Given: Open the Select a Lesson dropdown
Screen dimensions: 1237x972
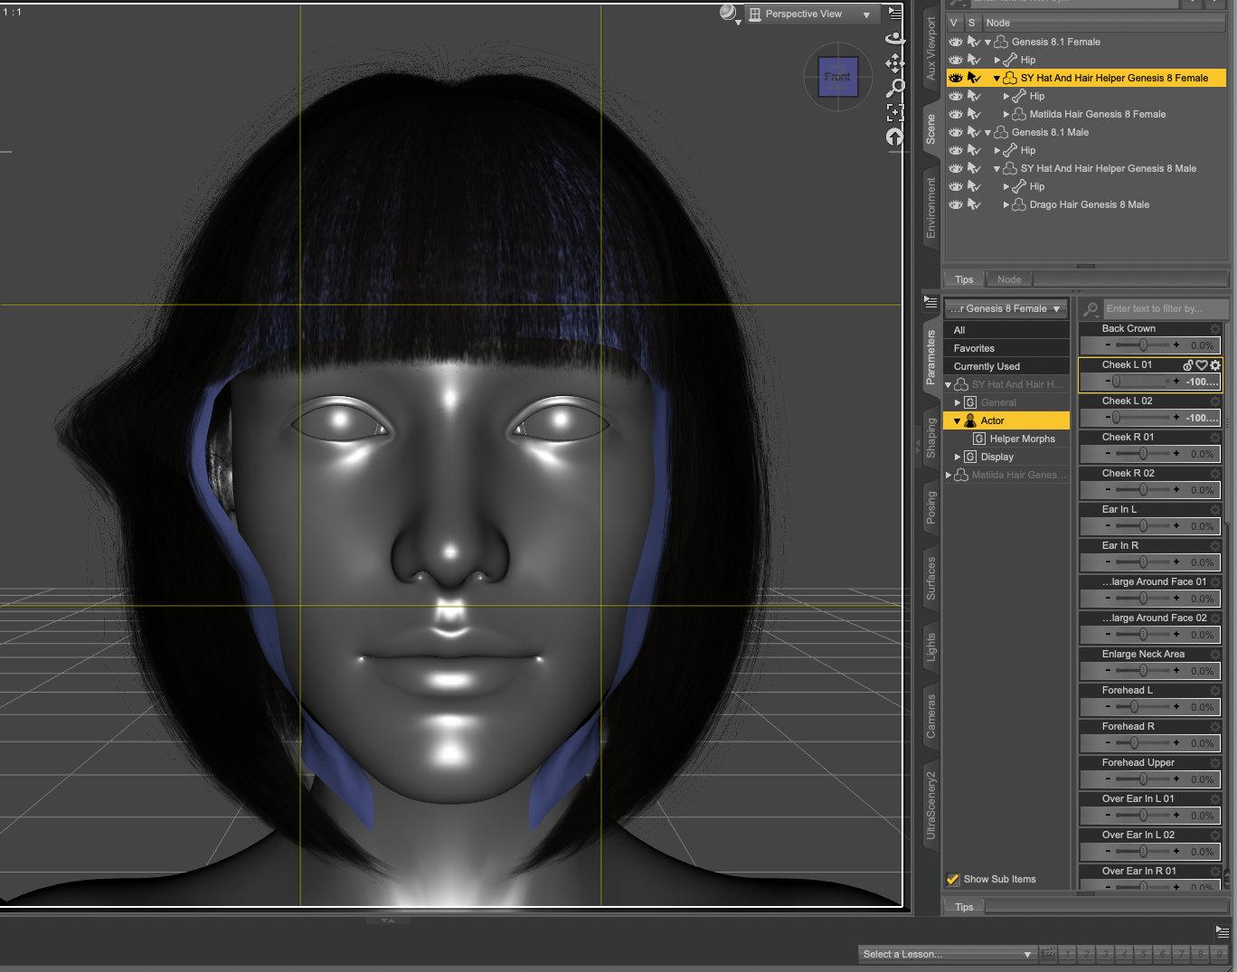Looking at the screenshot, I should (x=946, y=954).
